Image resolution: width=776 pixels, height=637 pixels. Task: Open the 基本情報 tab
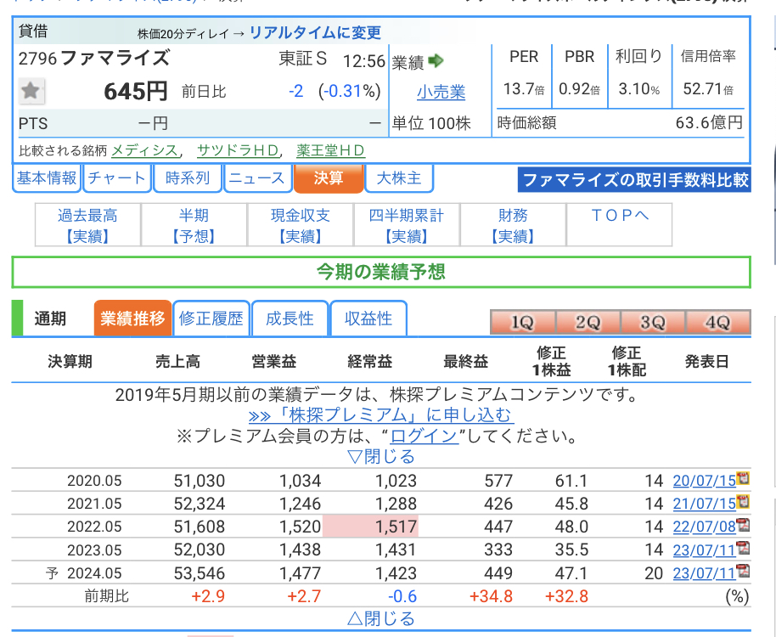pyautogui.click(x=47, y=178)
